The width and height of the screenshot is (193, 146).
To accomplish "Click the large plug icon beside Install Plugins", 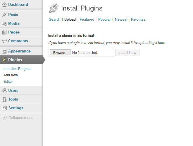I will pos(54,8).
